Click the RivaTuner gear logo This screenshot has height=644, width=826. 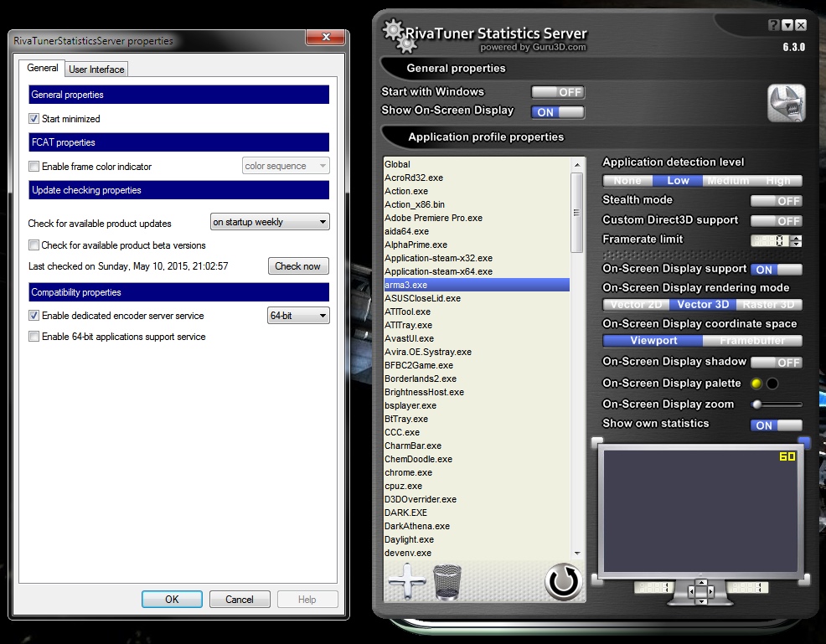[x=399, y=36]
